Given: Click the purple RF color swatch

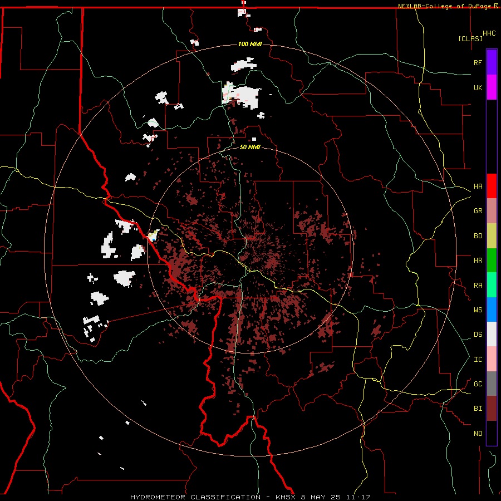Looking at the screenshot, I should (492, 62).
